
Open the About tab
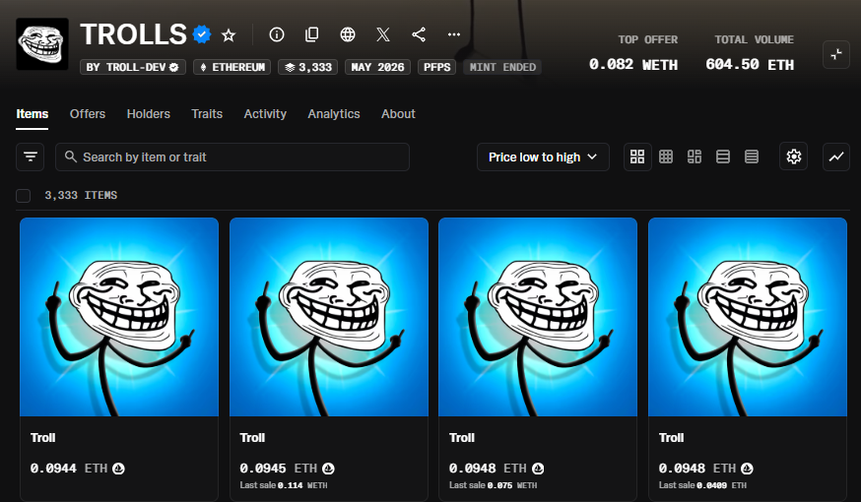[x=398, y=114]
